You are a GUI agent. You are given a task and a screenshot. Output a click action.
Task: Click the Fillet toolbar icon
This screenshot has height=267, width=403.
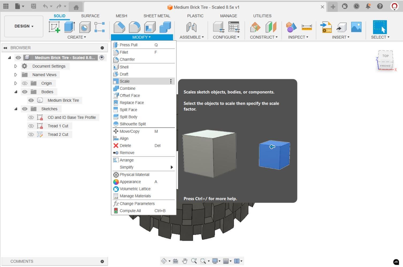135,27
